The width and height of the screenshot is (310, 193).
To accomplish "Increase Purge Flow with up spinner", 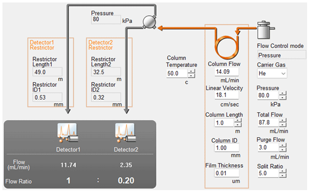I will pos(283,146).
